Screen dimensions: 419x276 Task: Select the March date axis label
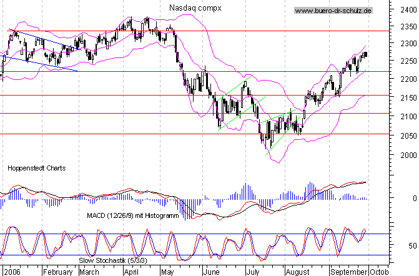(89, 272)
